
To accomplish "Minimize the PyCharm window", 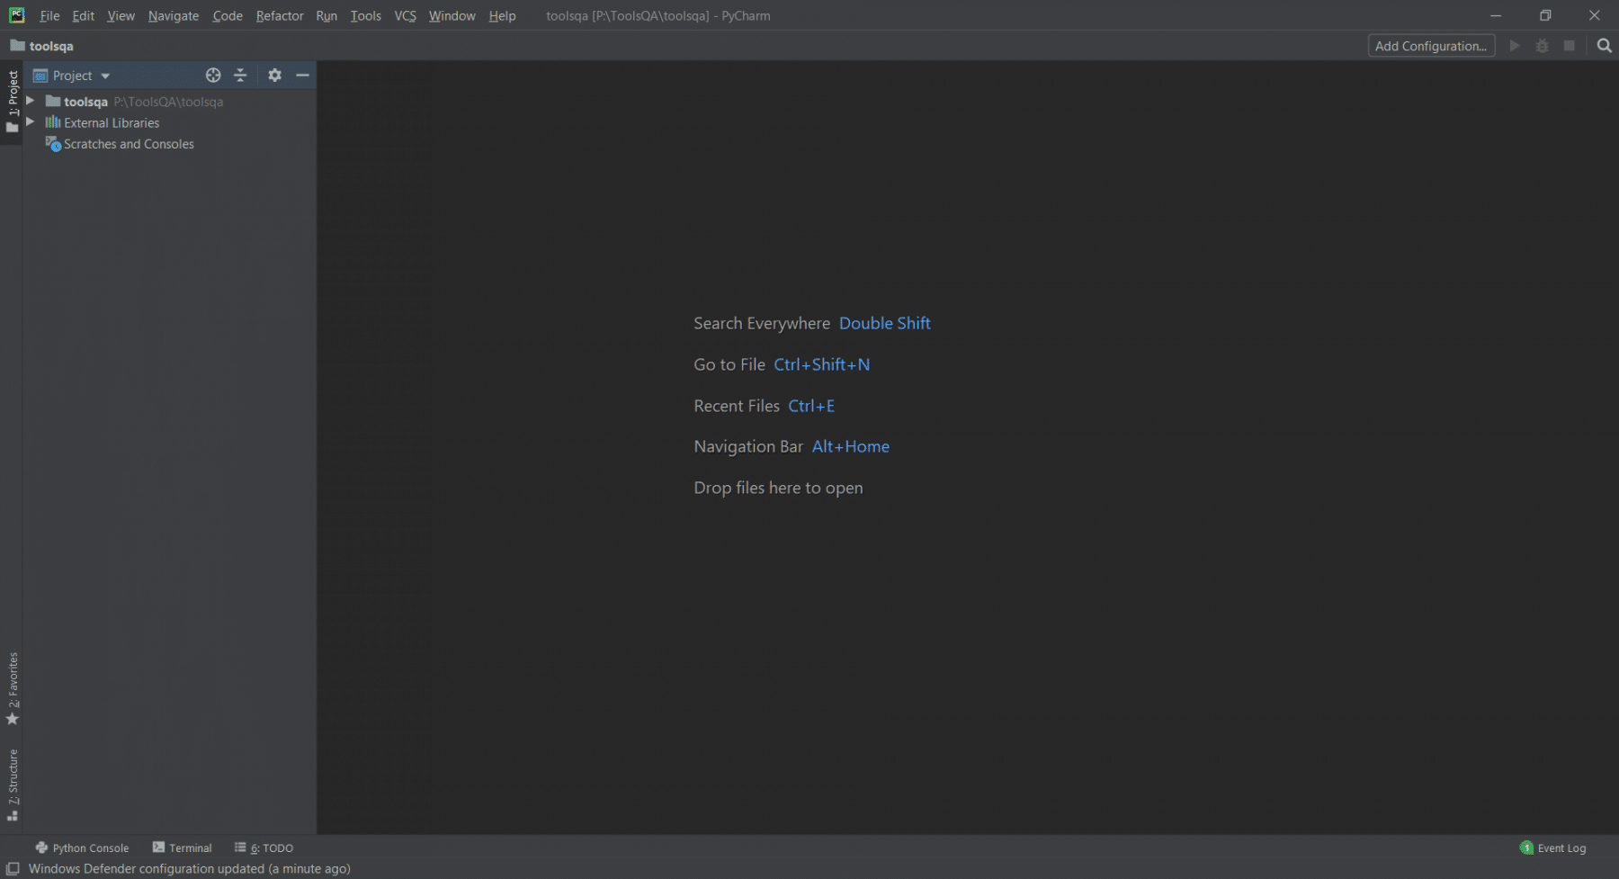I will point(1496,15).
